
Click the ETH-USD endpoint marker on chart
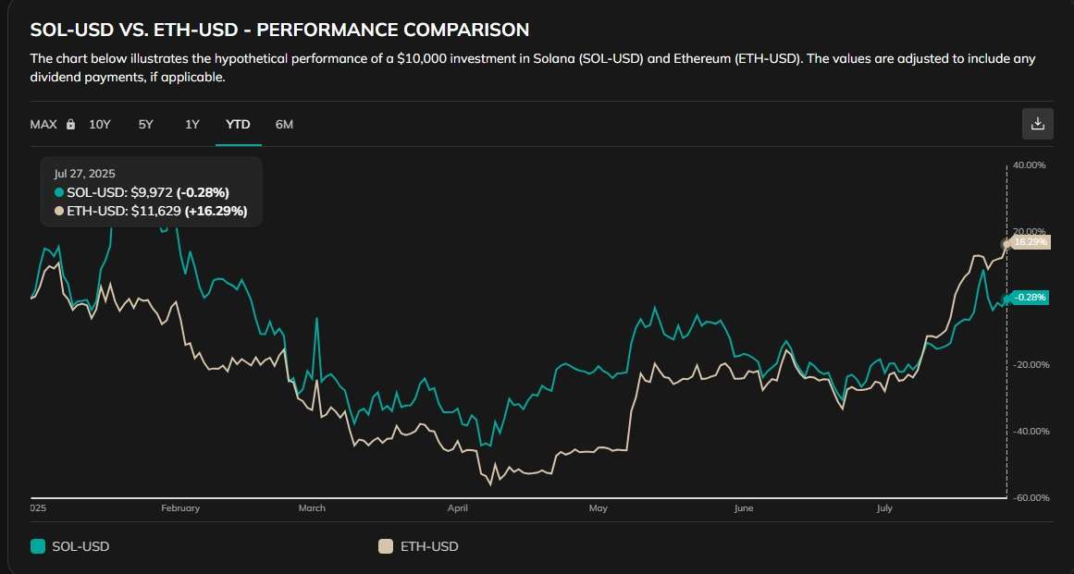[x=1006, y=243]
